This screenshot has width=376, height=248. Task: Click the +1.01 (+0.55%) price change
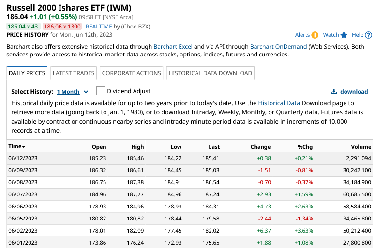53,17
